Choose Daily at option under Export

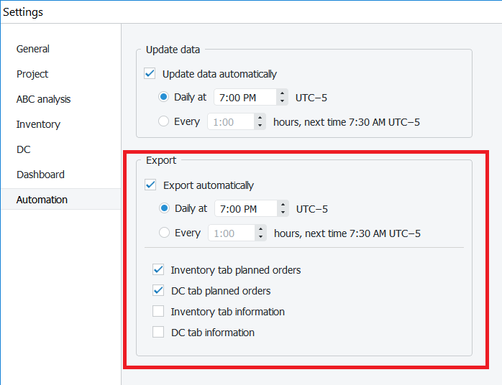tap(165, 209)
